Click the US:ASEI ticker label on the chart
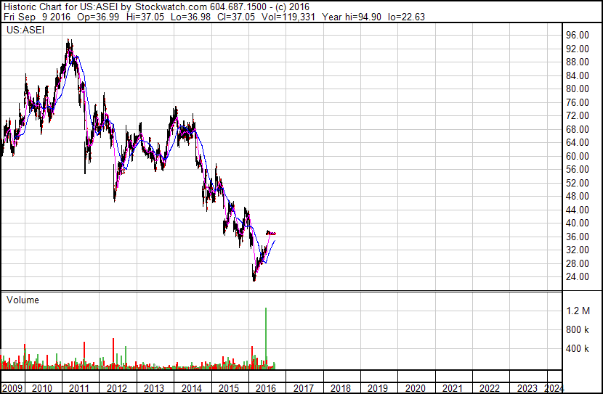 (25, 30)
